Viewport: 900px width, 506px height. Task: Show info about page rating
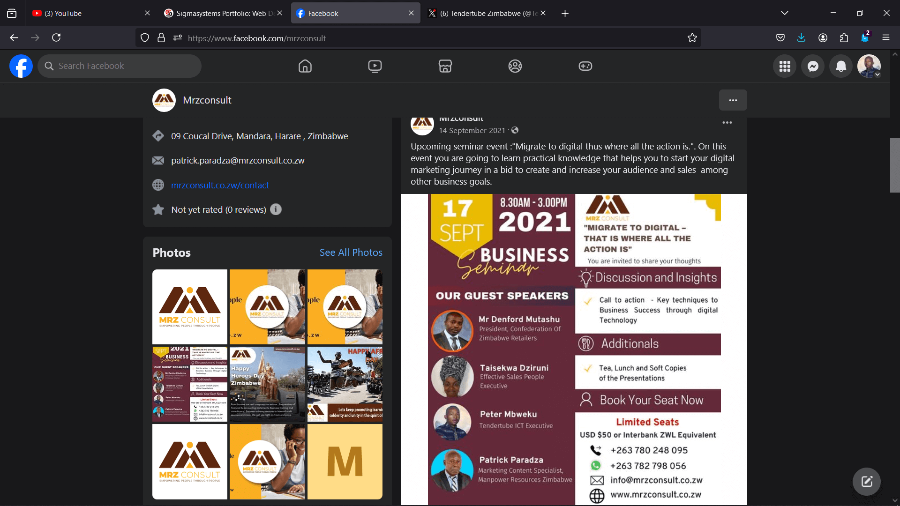[x=276, y=209]
